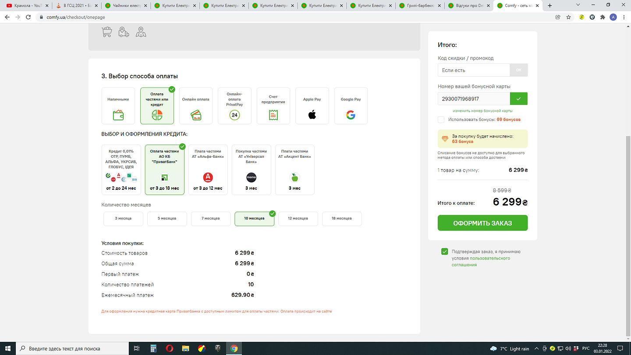Screen dimensions: 631x355
Task: Click the green ОФОРМИТЬ ЗАКАЗ button
Action: (482, 223)
